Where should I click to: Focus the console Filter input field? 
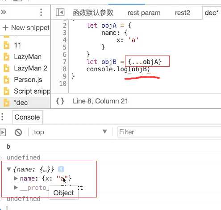(x=169, y=132)
